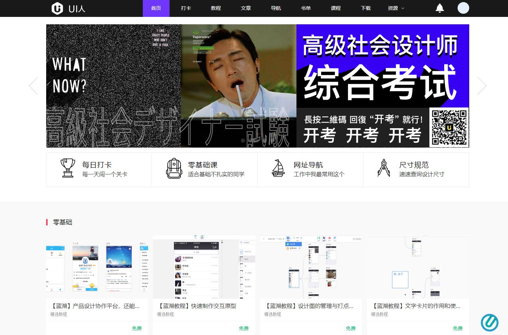
Task: Go to previous banner slide arrow
Action: coord(33,86)
